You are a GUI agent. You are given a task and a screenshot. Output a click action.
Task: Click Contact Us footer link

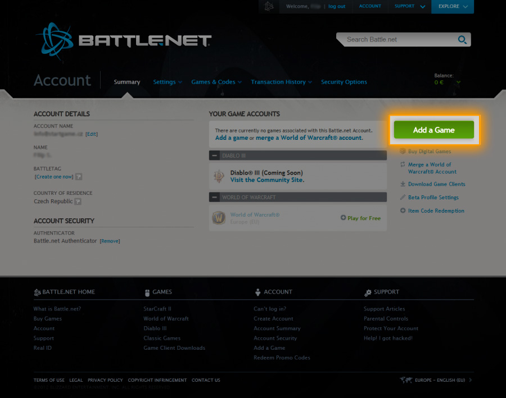click(x=206, y=380)
